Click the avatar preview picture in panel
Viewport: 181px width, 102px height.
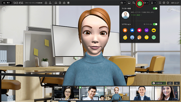[125, 15]
